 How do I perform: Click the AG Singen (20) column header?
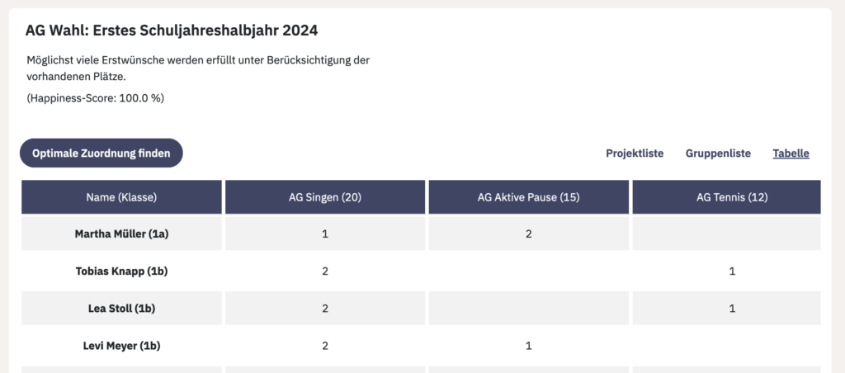click(325, 197)
